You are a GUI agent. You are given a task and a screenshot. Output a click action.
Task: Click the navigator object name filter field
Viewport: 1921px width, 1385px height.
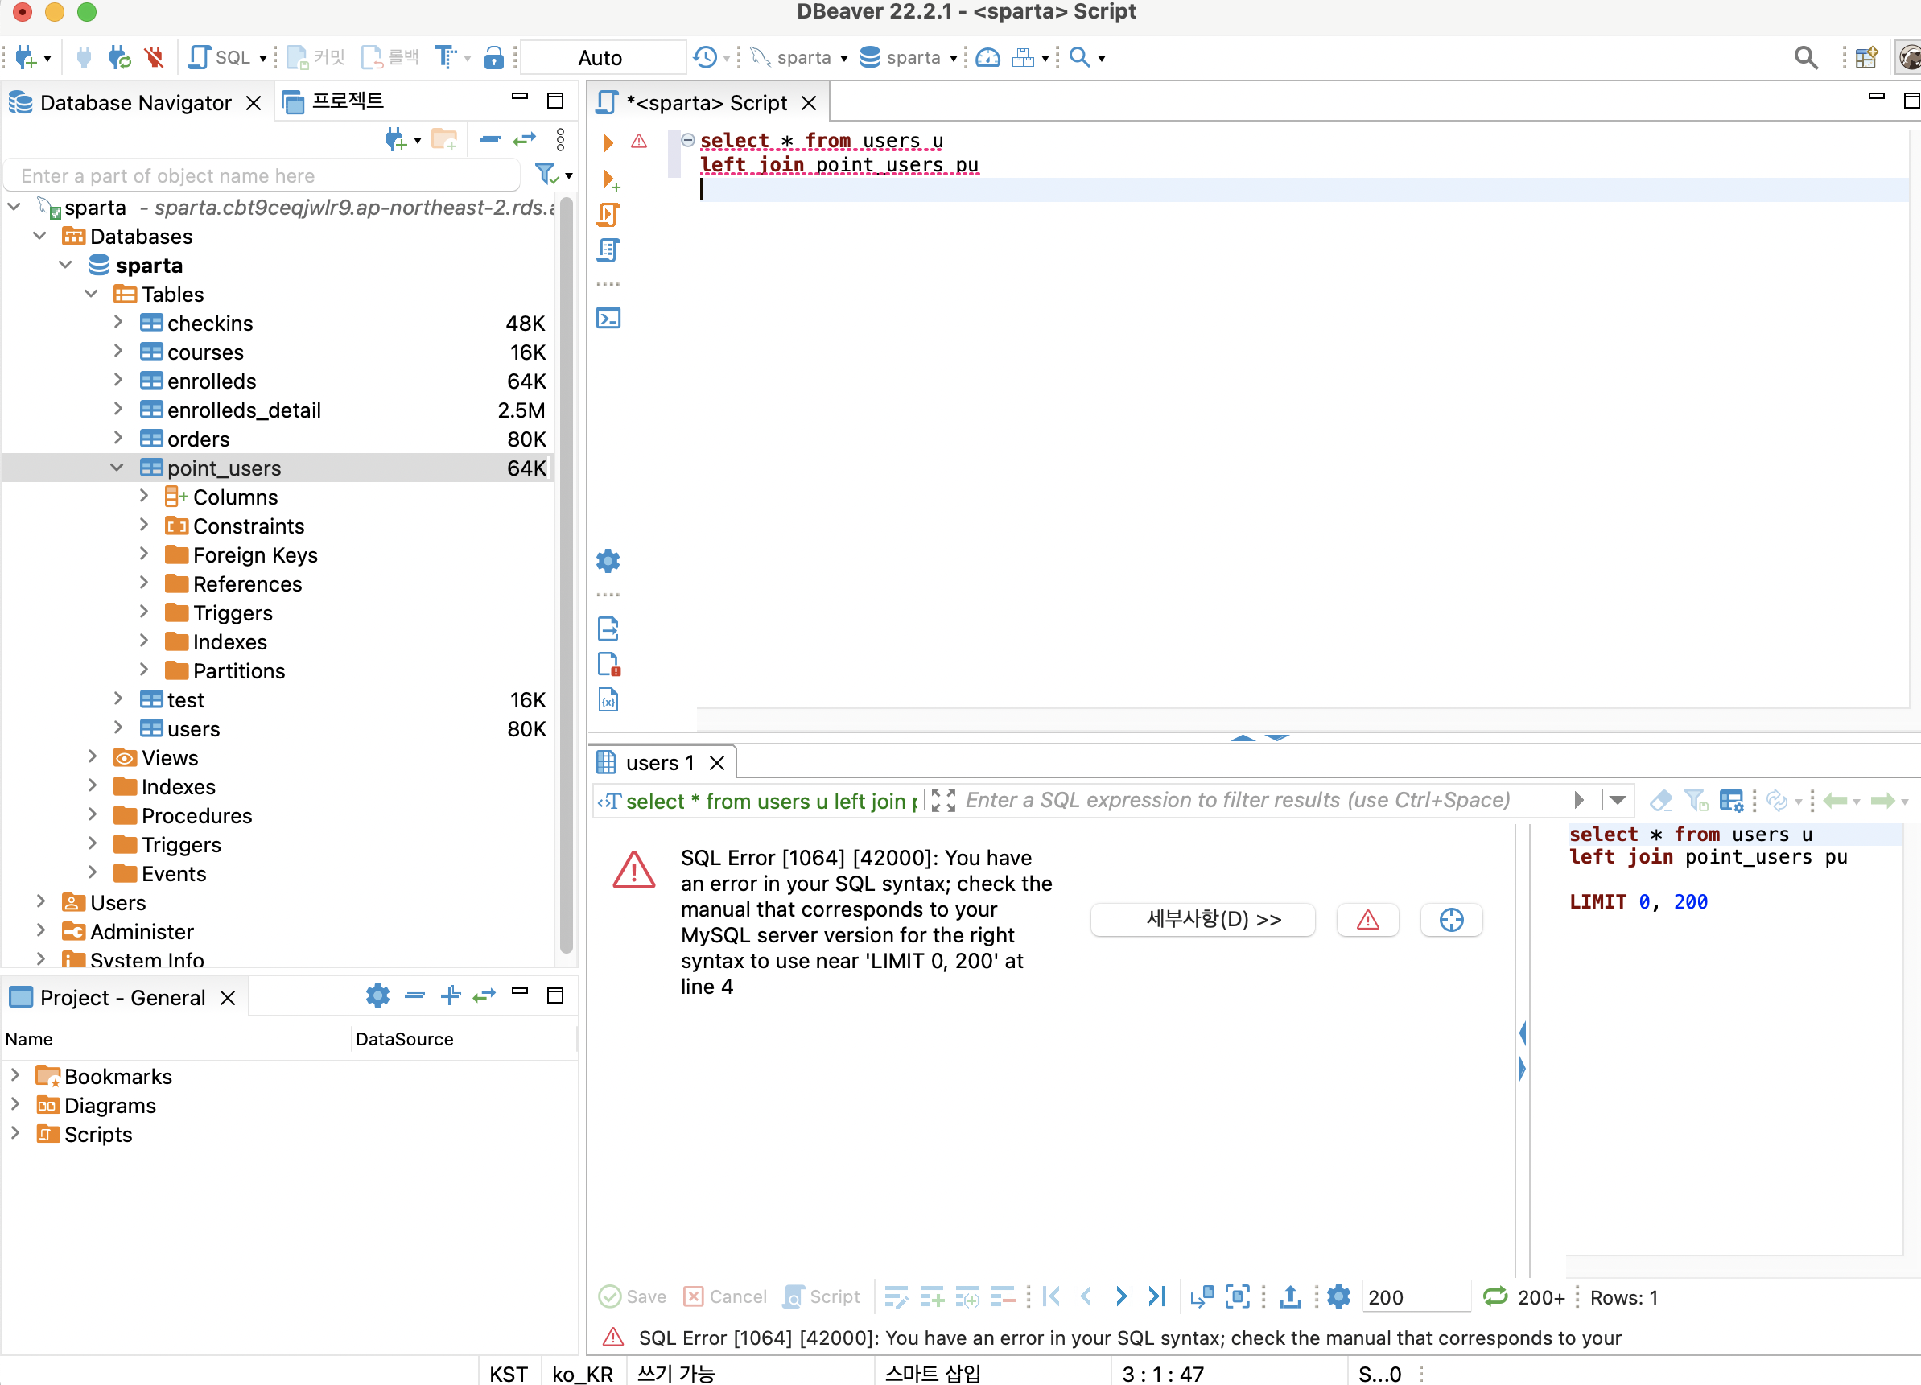pos(262,176)
